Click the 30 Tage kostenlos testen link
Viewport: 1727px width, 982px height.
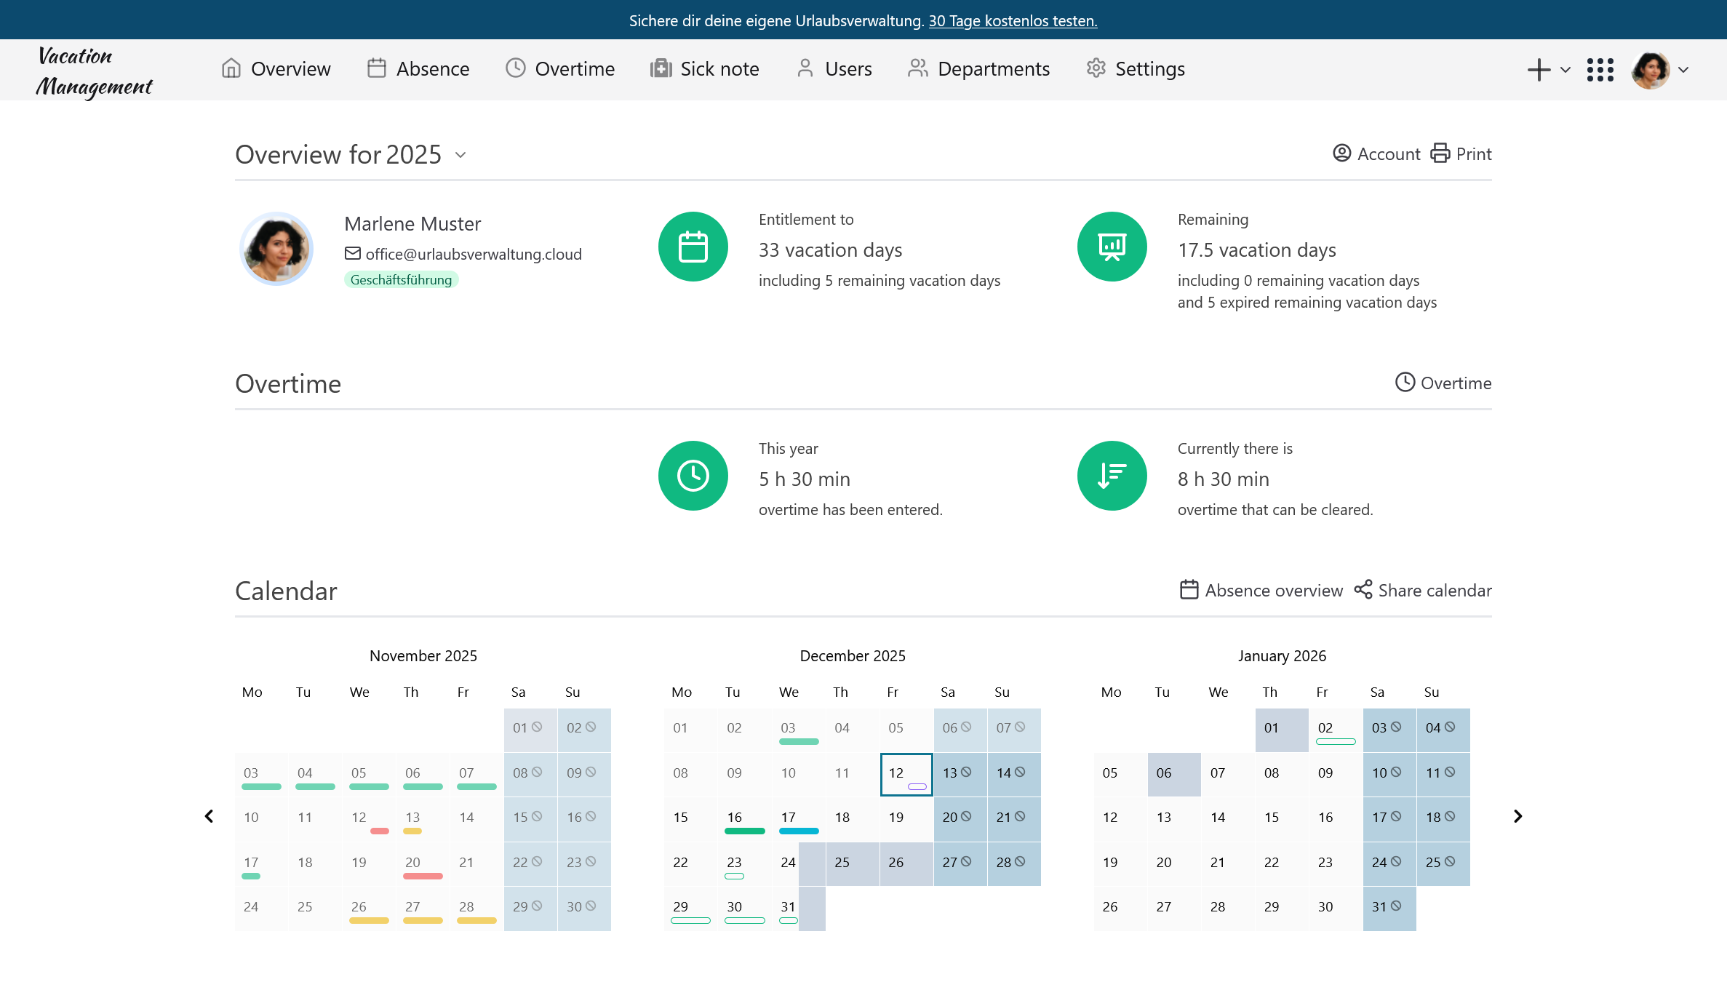point(1013,20)
